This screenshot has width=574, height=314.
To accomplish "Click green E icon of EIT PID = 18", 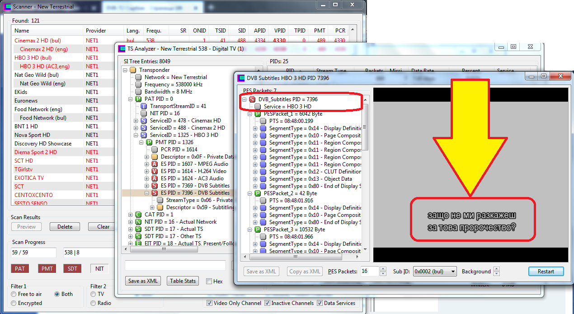I will coord(138,244).
